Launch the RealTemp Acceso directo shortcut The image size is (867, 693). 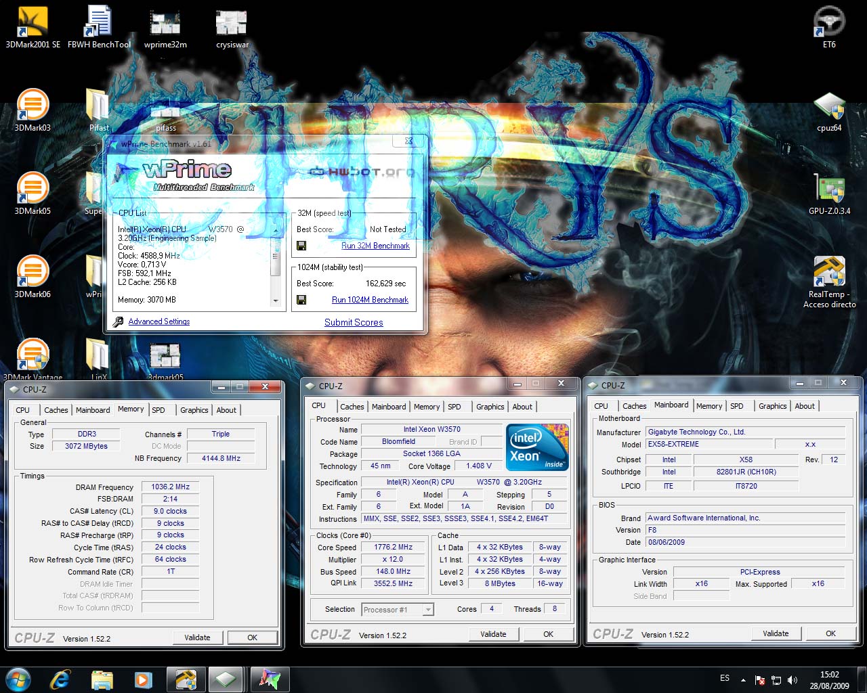829,281
